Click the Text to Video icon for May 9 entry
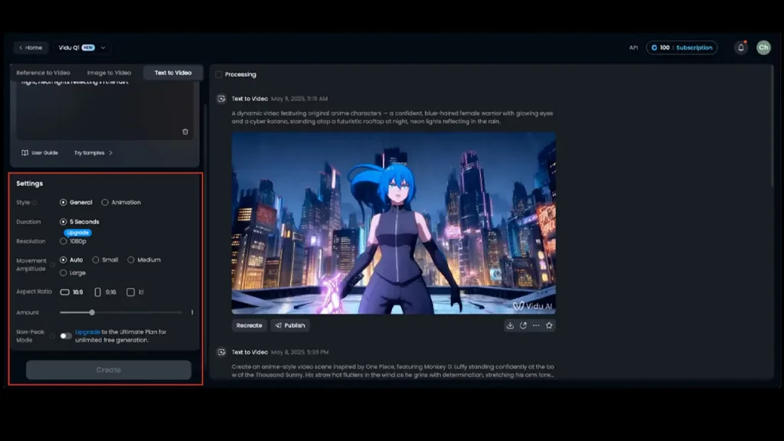Screen dimensions: 784x441 pos(221,99)
